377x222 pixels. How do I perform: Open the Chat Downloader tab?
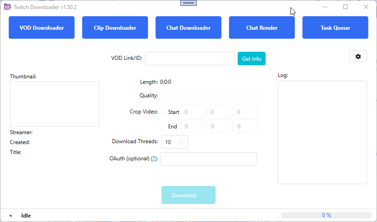point(188,27)
